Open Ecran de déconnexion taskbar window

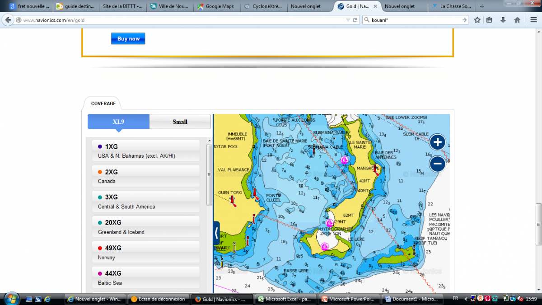coord(158,299)
